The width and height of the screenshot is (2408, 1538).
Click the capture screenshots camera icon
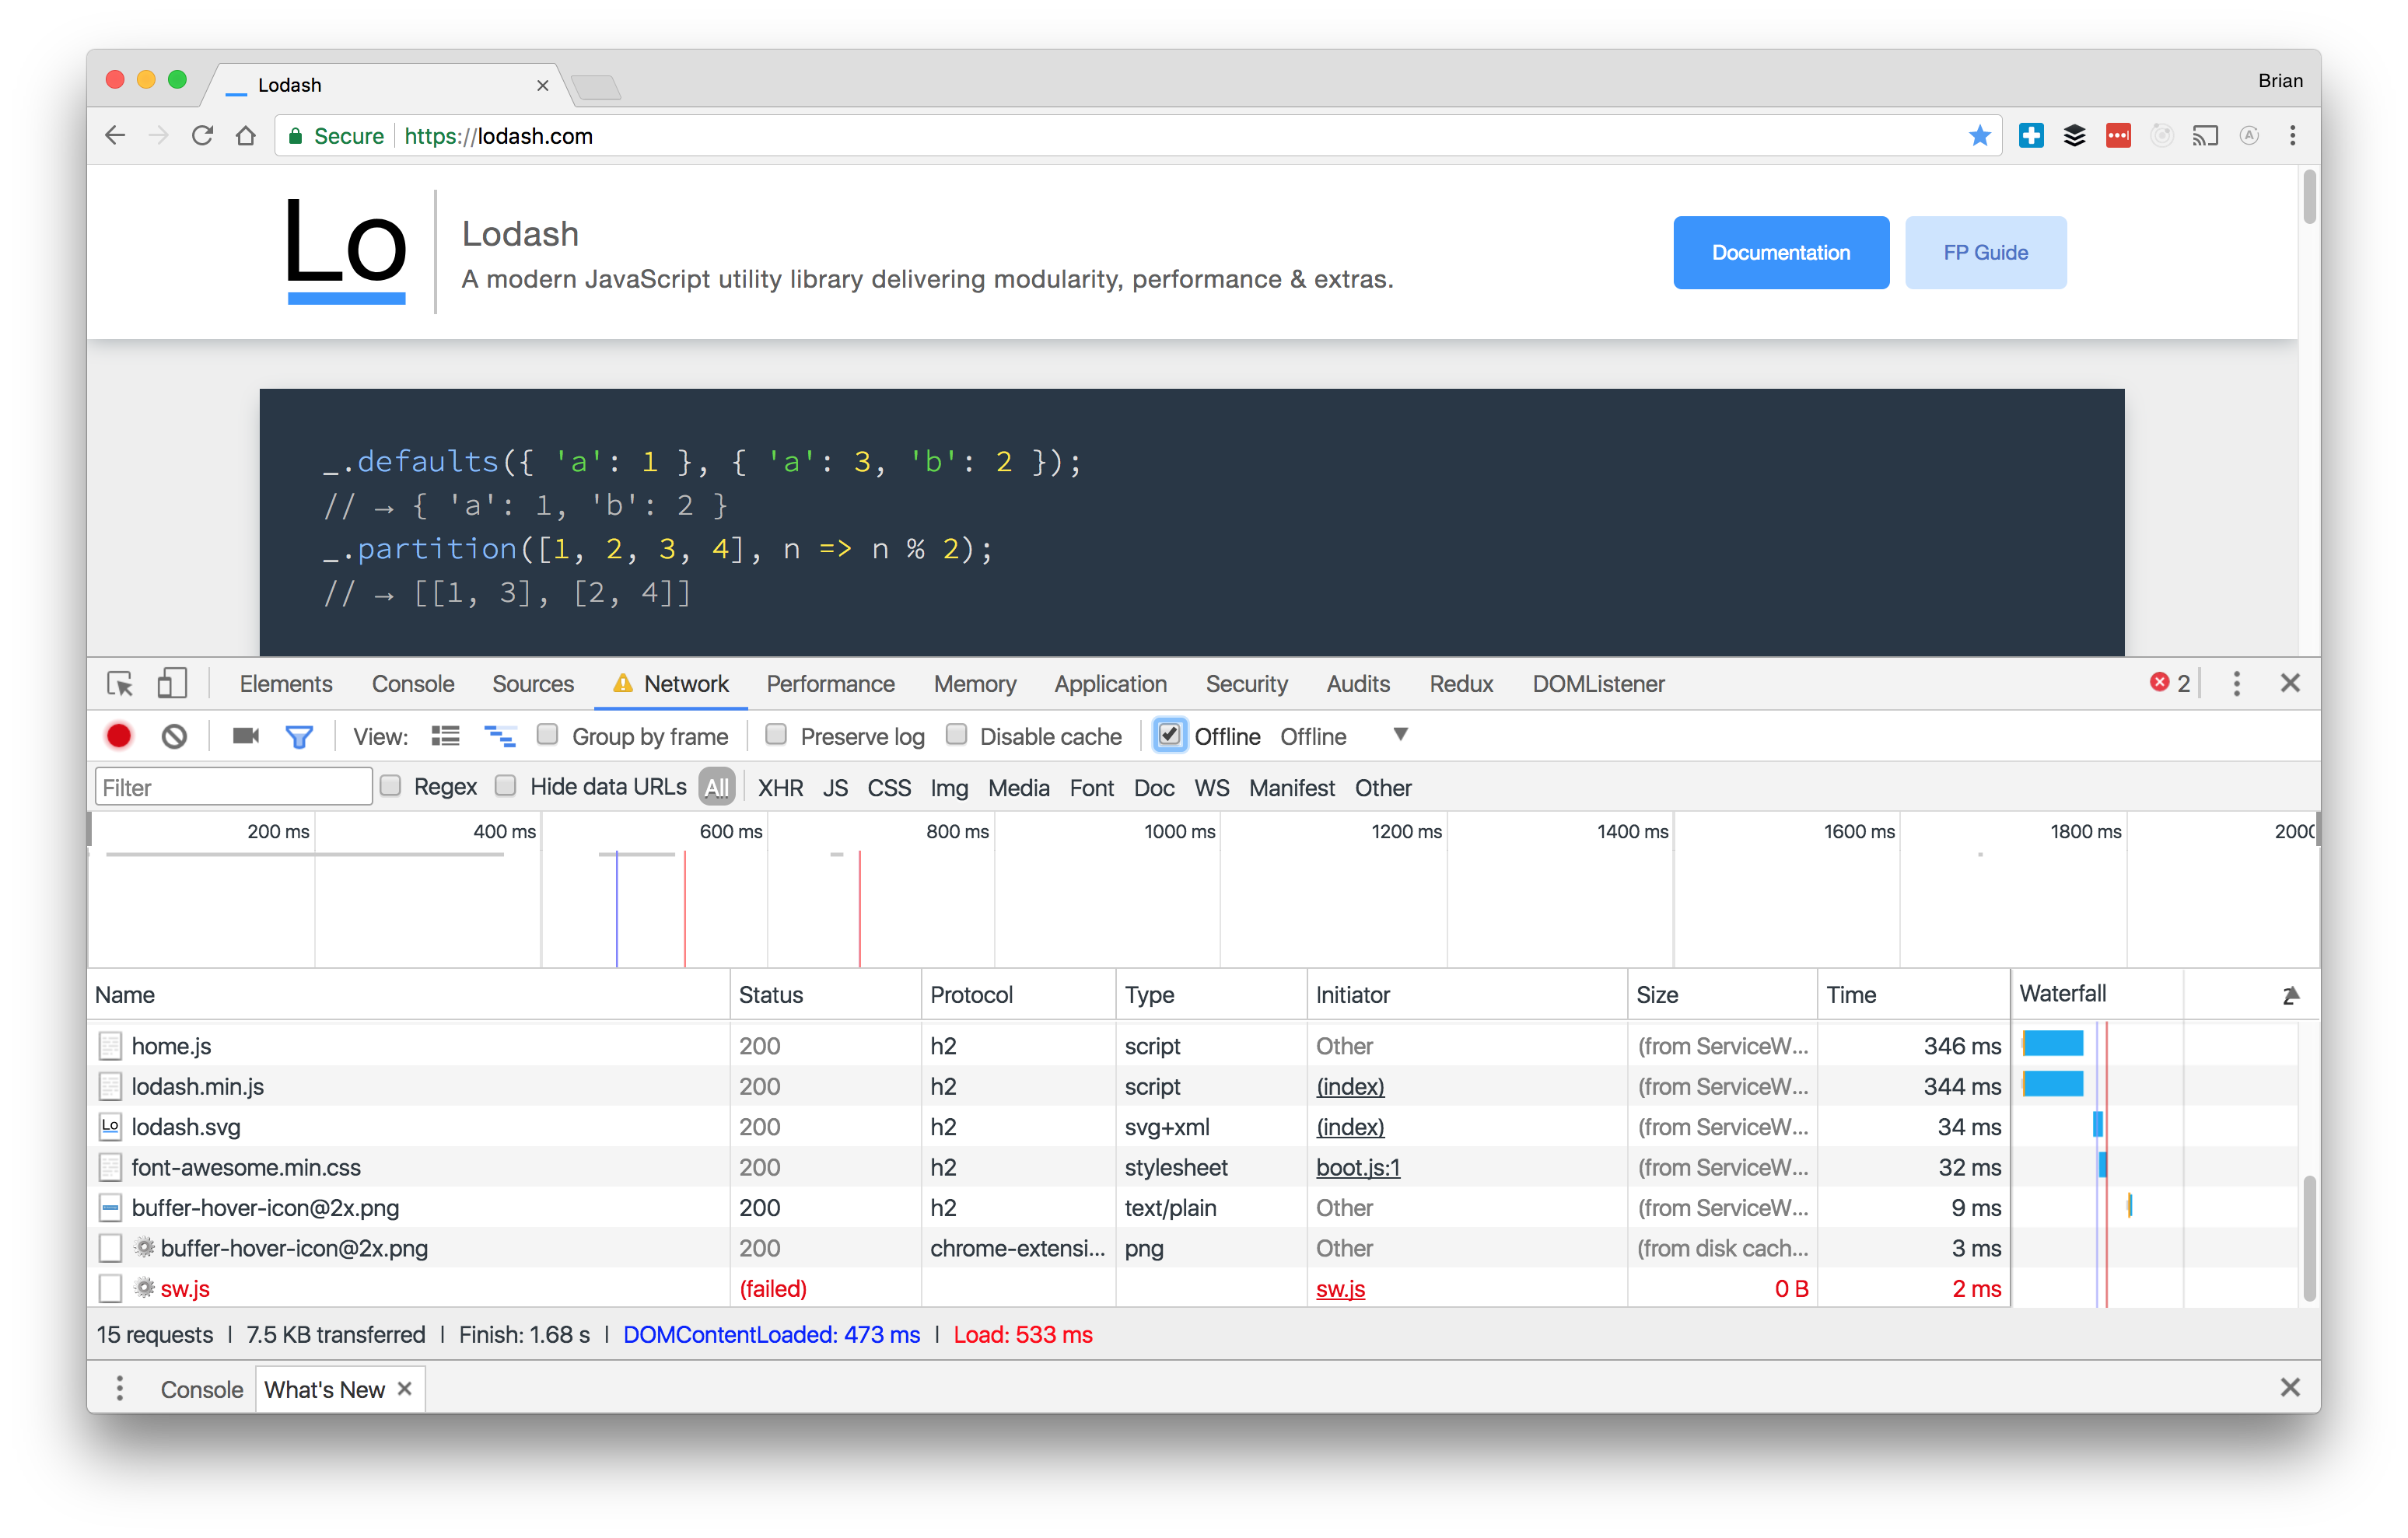pyautogui.click(x=245, y=736)
